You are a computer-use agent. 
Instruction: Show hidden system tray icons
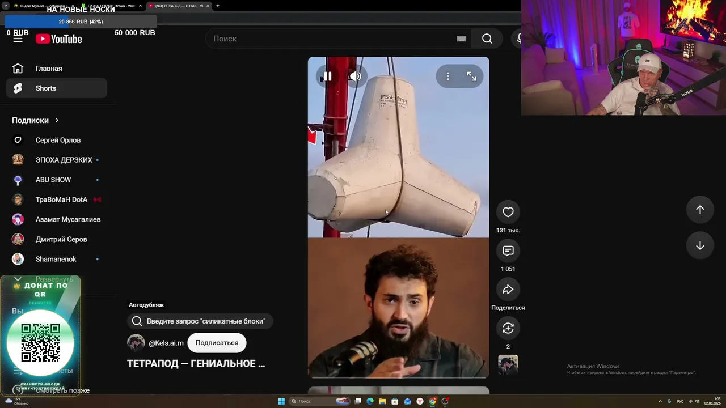tap(660, 401)
